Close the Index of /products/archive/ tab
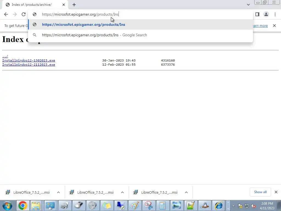This screenshot has height=211, width=281. [x=64, y=5]
